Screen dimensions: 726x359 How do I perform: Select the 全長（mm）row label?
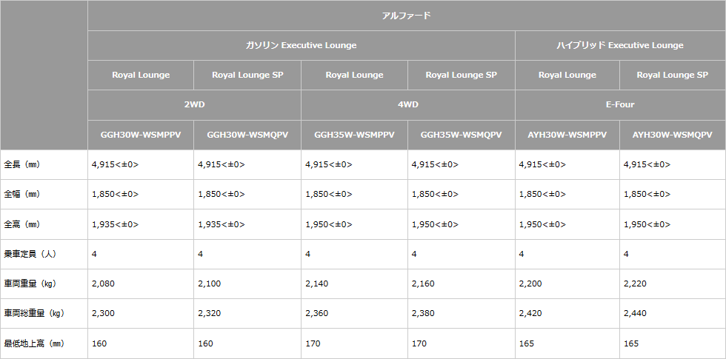(x=22, y=164)
